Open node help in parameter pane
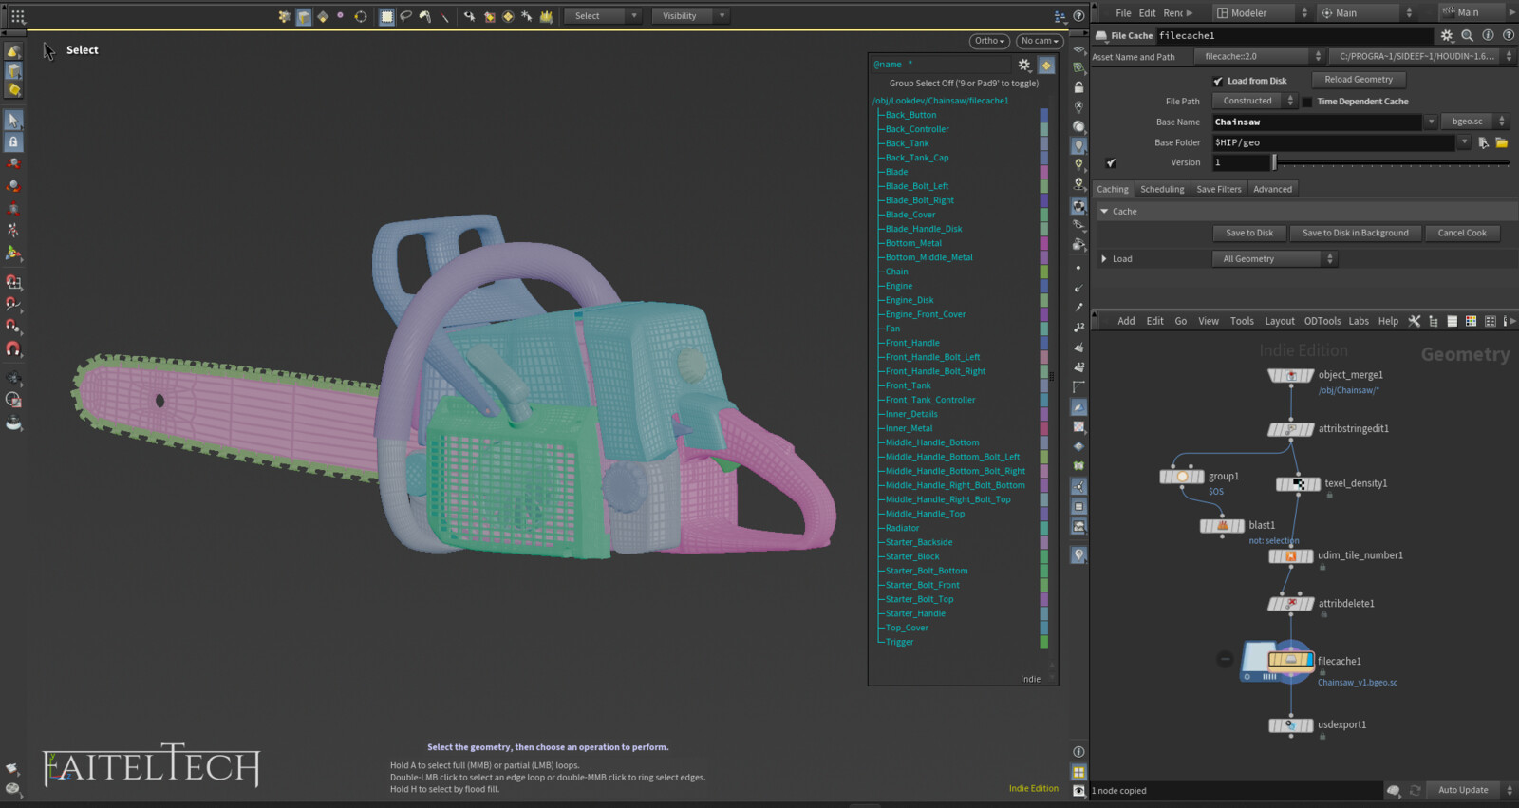 click(1508, 35)
